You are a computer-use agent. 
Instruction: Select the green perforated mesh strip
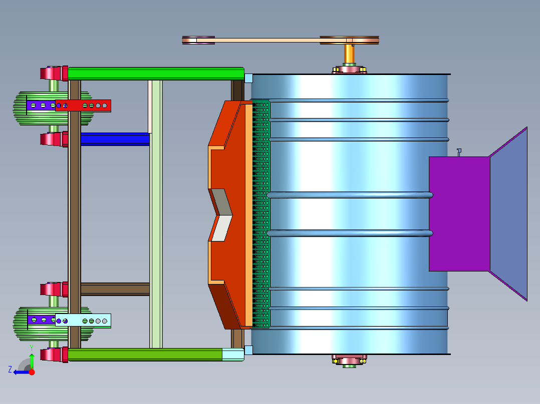point(261,214)
